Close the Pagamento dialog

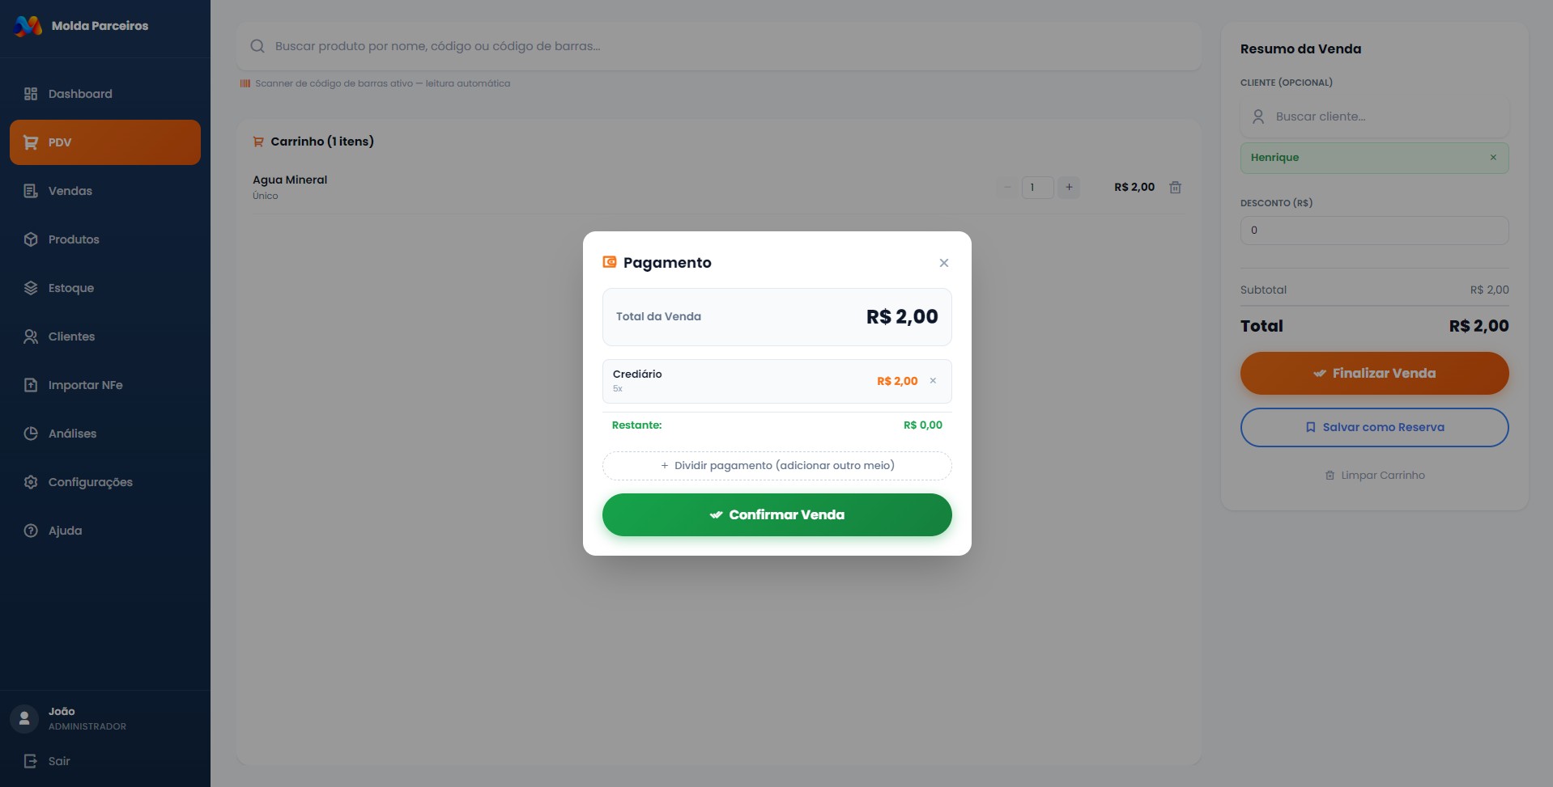pos(943,263)
